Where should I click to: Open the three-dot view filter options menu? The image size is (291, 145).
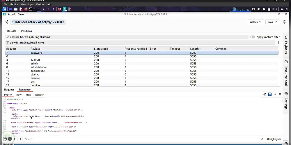[x=278, y=43]
